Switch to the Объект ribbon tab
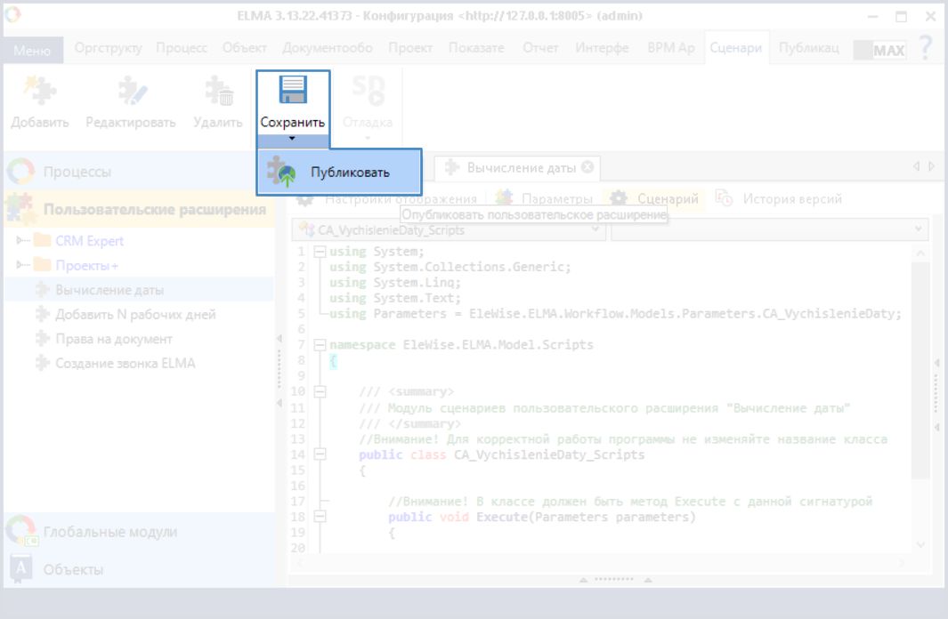 pyautogui.click(x=244, y=48)
